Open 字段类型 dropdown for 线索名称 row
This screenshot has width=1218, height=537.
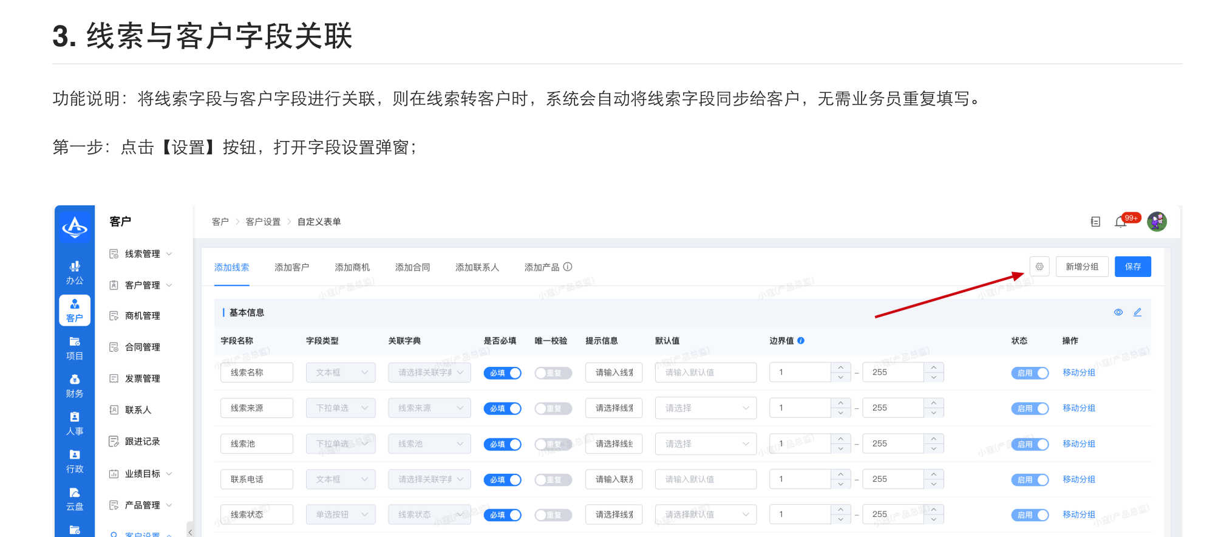tap(341, 373)
